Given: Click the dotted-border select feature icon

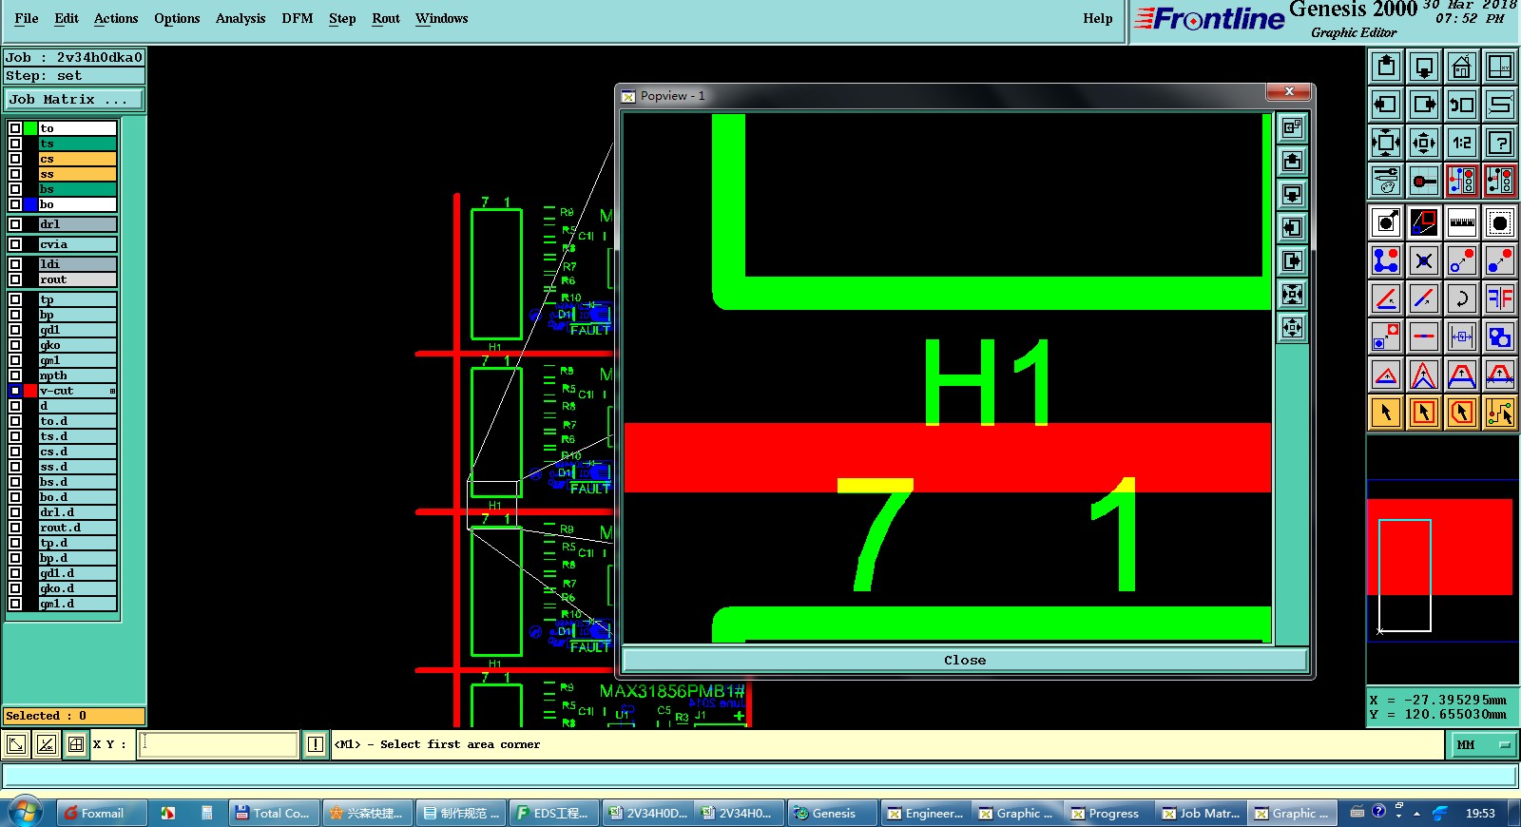Looking at the screenshot, I should click(1500, 222).
